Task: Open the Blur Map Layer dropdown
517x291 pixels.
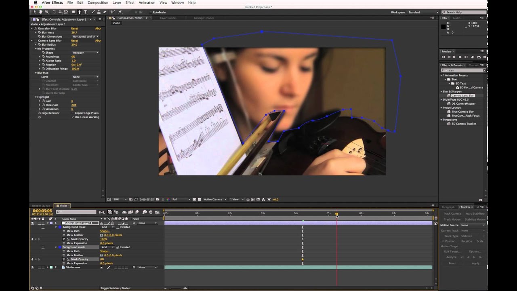Action: coord(85,77)
